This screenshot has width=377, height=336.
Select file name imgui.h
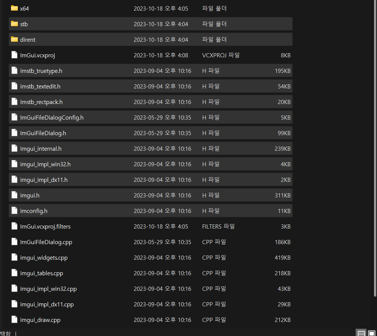click(x=30, y=196)
